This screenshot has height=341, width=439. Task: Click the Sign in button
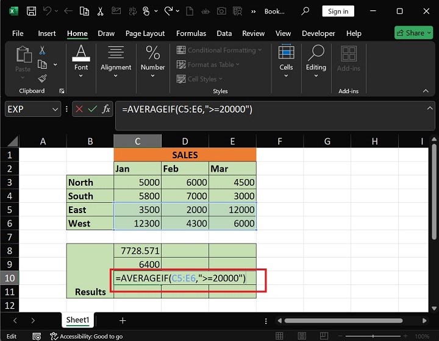(x=338, y=11)
